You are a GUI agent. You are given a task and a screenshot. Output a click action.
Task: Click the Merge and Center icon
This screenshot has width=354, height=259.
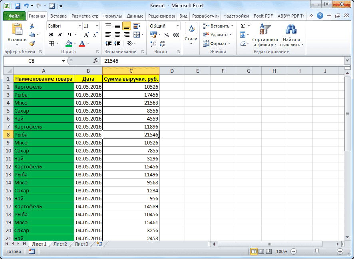(137, 34)
